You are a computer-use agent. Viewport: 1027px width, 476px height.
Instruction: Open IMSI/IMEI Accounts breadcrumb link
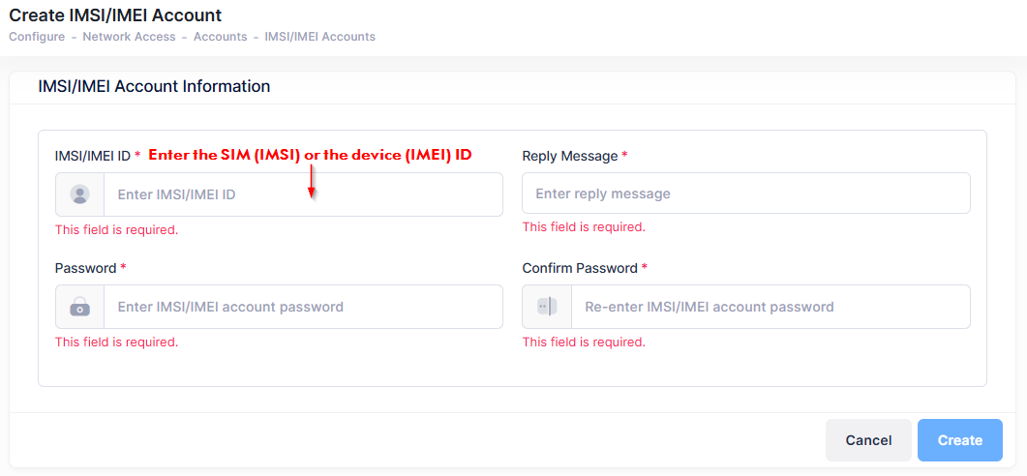(319, 37)
